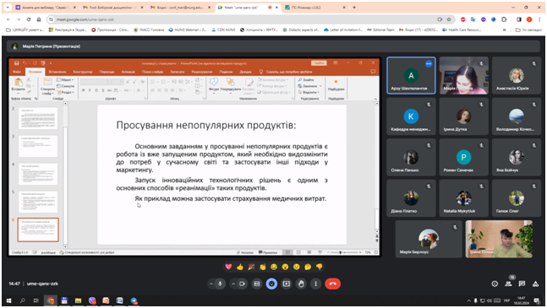Open Windows Start menu
Viewport: 547px width, 308px height.
(8, 300)
